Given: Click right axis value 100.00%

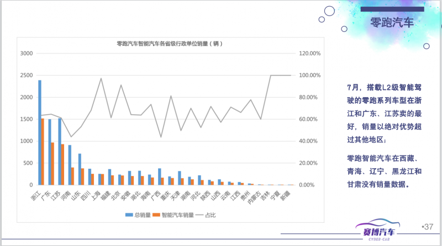Looking at the screenshot, I should 310,75.
